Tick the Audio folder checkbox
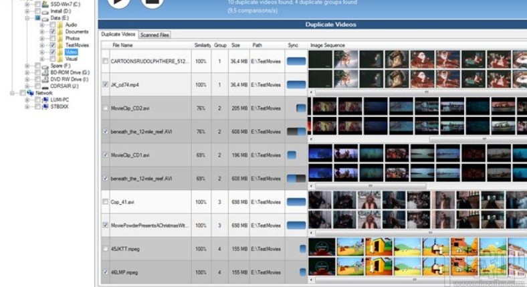Viewport: 527px width, 287px height. [x=53, y=25]
